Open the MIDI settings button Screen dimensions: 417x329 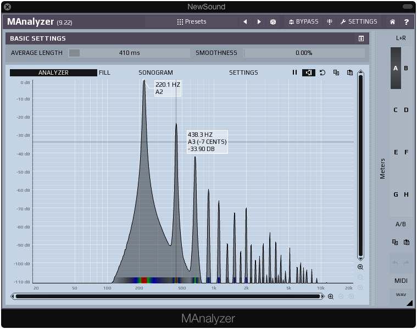pyautogui.click(x=401, y=281)
